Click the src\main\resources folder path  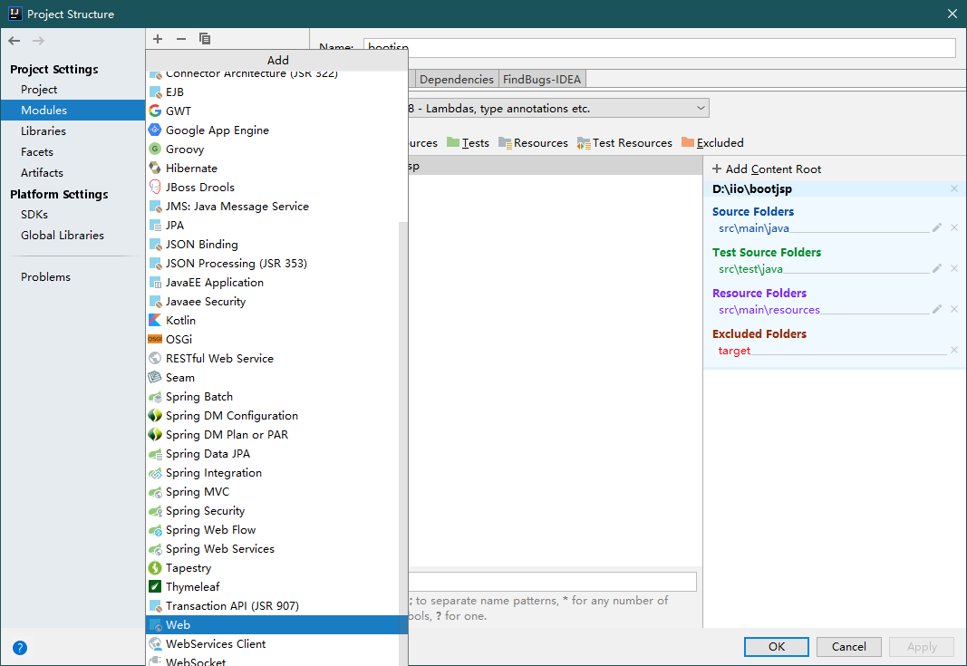point(769,310)
